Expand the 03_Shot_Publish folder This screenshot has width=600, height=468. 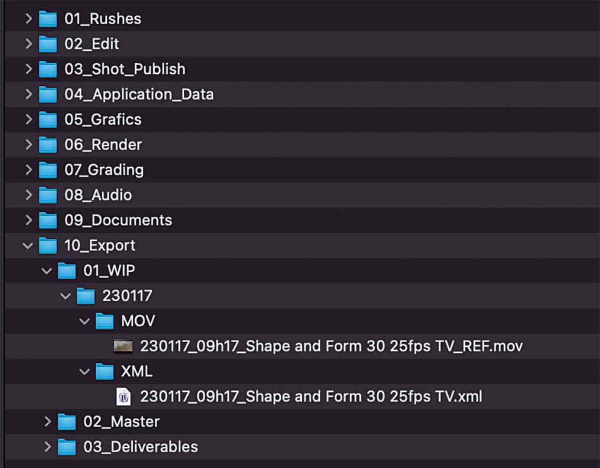[x=28, y=69]
